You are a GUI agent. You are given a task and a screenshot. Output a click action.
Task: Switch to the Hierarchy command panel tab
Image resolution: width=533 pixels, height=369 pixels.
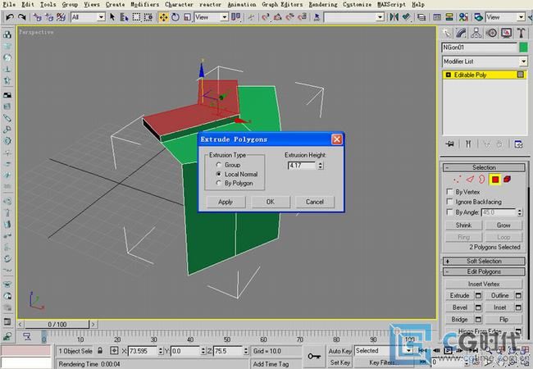[476, 33]
